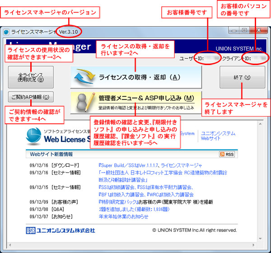Viewport: 271px width, 253px height.
Task: Click the USR ユニオンシステム株式会社 logo
Action: (61, 230)
